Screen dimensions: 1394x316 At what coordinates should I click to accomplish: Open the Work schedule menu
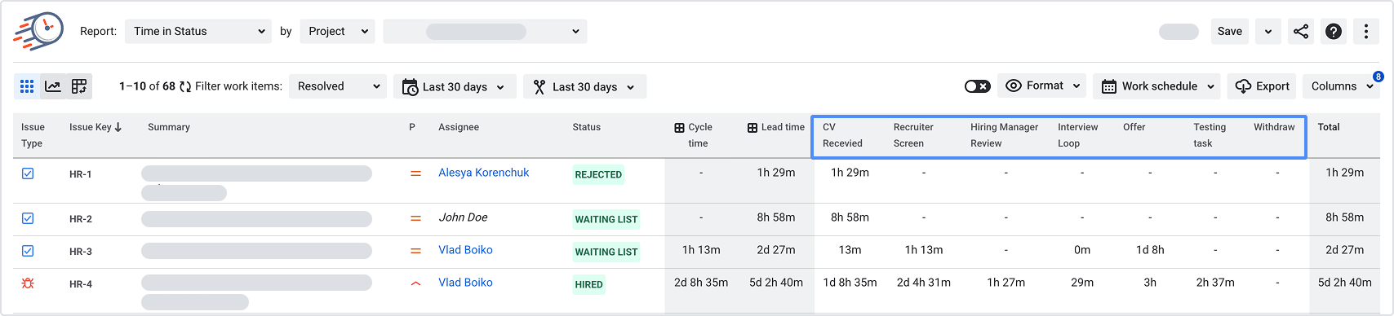coord(1157,86)
